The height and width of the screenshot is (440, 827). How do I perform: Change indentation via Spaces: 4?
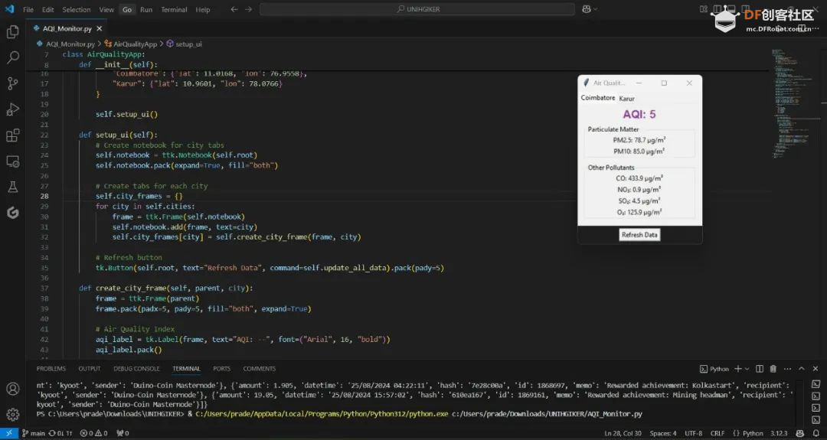tap(663, 433)
